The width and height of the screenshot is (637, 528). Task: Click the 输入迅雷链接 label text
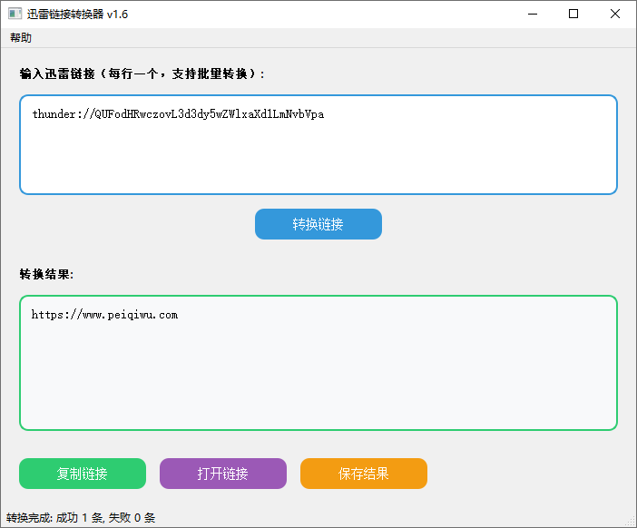[142, 73]
